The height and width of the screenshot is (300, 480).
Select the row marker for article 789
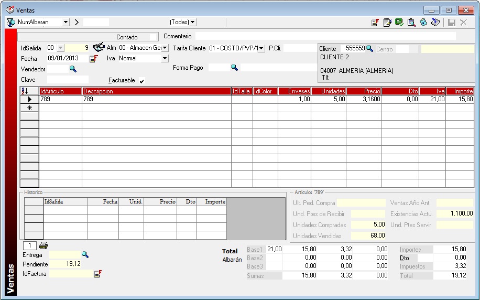pyautogui.click(x=29, y=99)
